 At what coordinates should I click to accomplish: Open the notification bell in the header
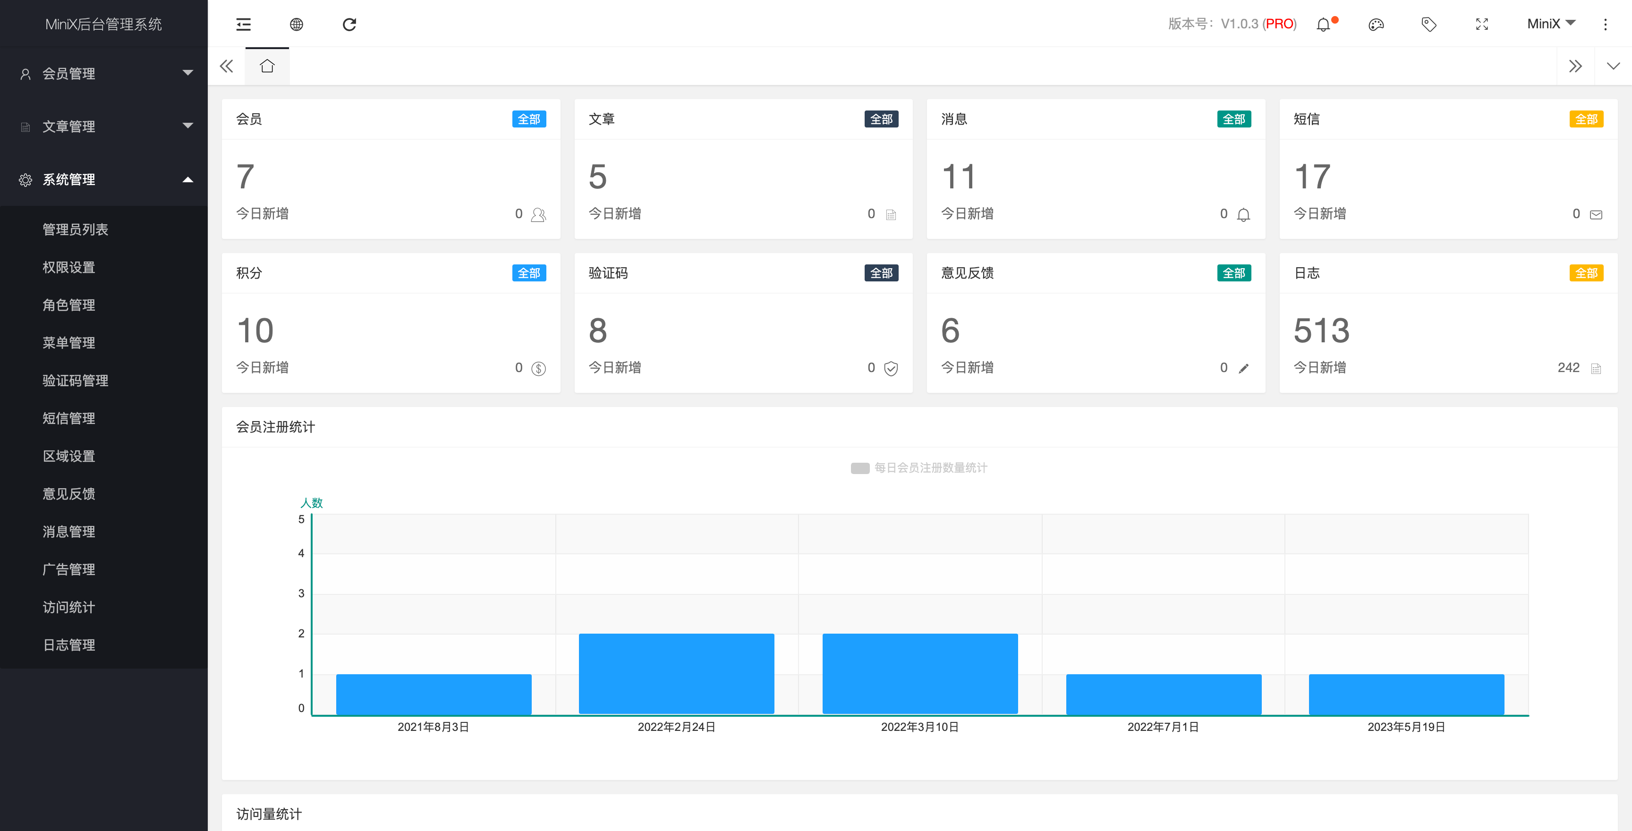click(1323, 25)
